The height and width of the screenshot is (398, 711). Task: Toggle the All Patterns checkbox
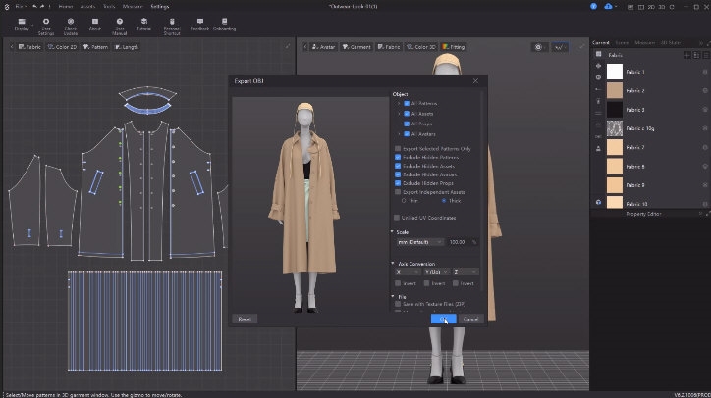(407, 104)
